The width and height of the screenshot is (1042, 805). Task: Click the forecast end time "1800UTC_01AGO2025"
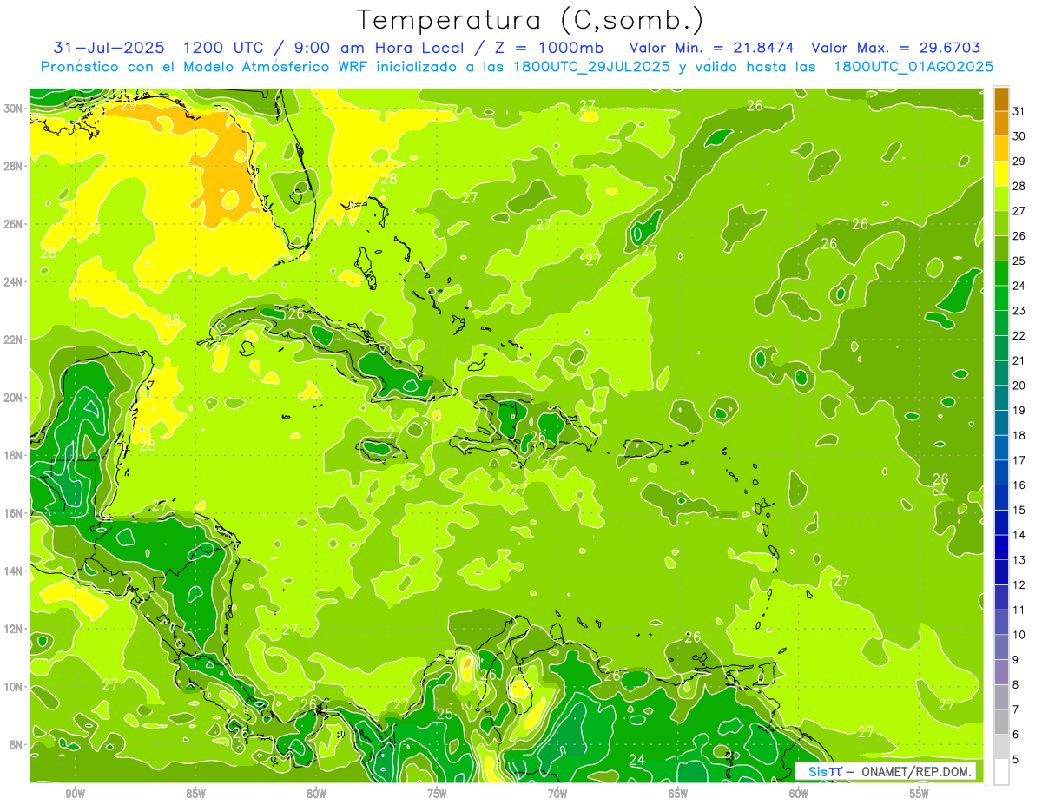click(913, 66)
